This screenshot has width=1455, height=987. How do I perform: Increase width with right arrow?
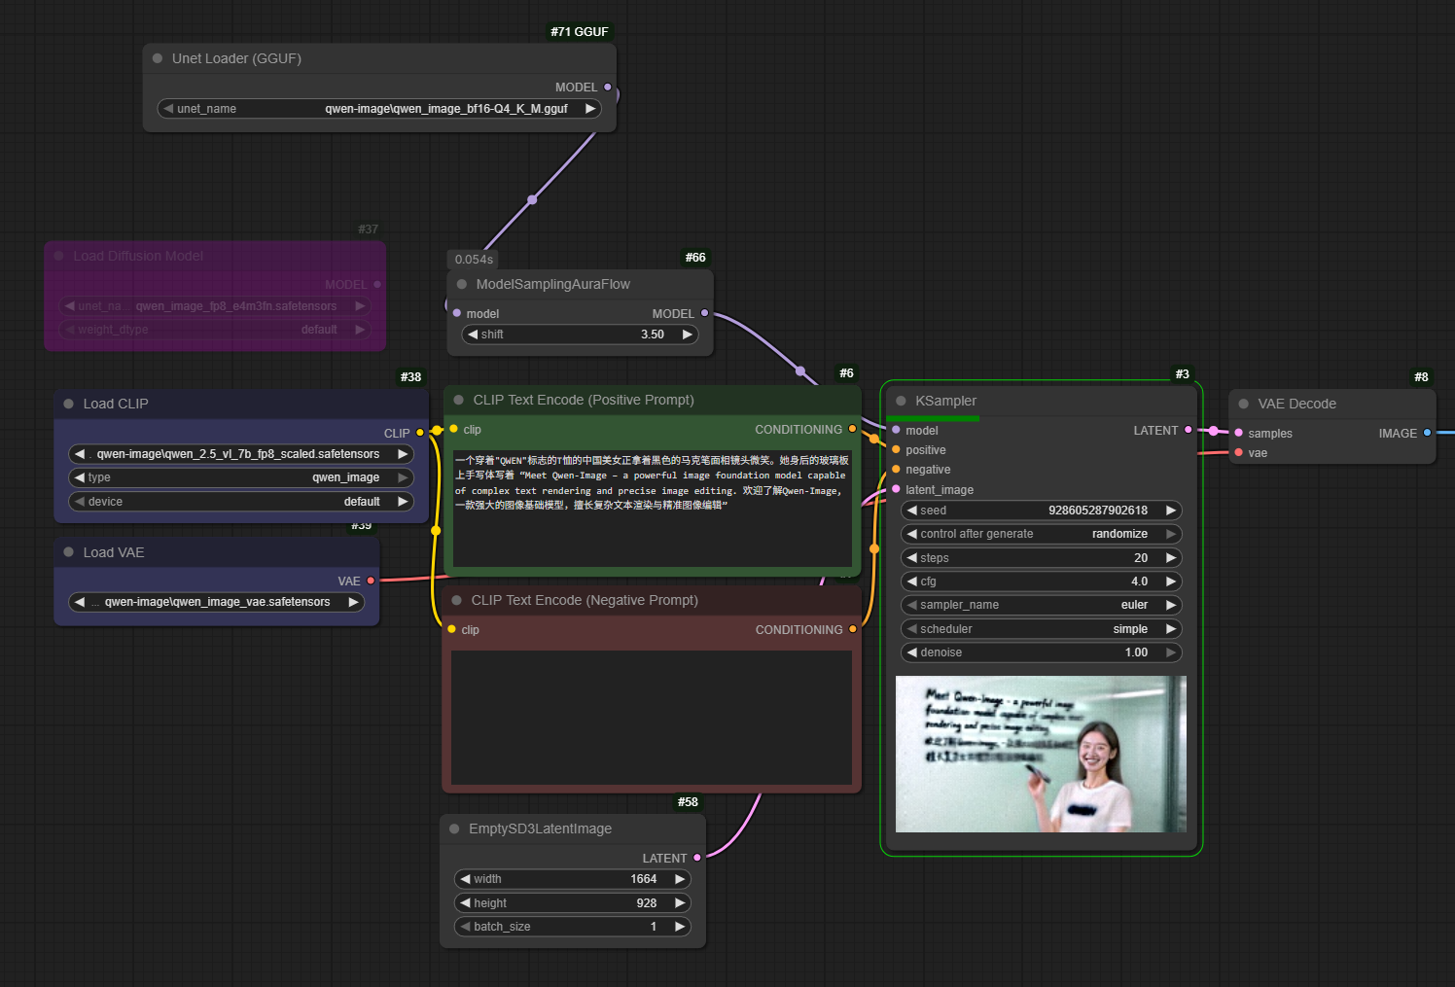pos(680,879)
